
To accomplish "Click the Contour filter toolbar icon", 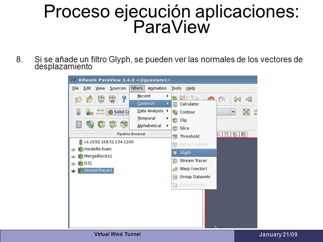I will point(90,125).
